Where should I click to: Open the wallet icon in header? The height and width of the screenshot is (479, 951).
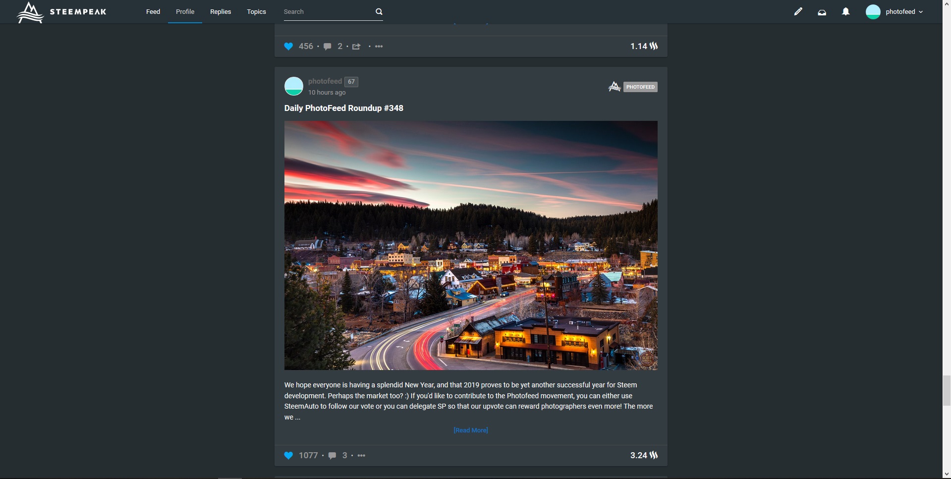click(822, 12)
